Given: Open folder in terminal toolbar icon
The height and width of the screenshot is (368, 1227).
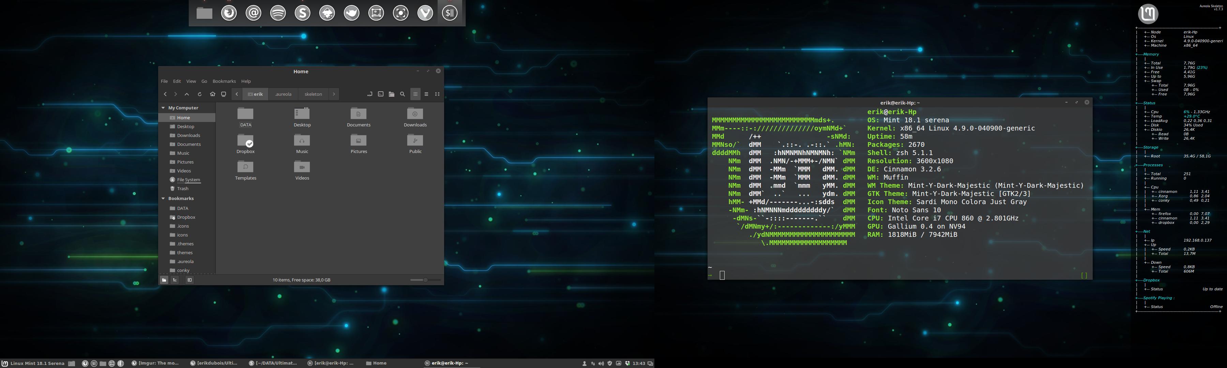Looking at the screenshot, I should (381, 94).
